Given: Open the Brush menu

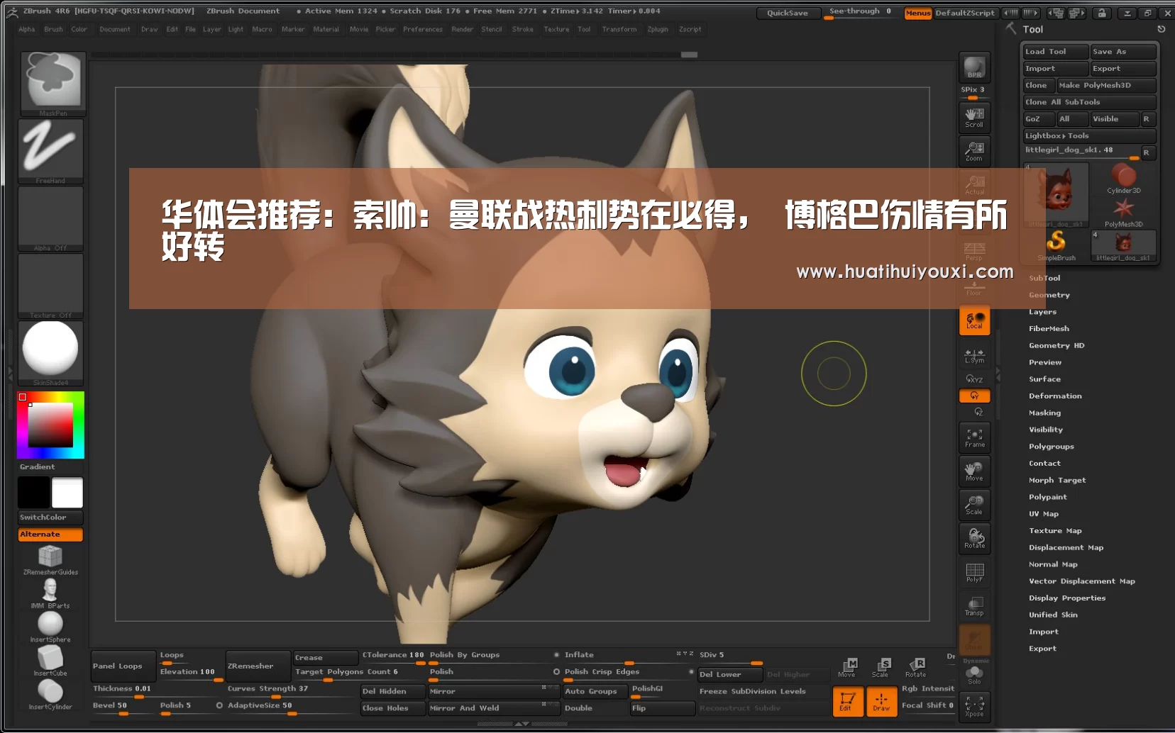Looking at the screenshot, I should click(x=53, y=29).
